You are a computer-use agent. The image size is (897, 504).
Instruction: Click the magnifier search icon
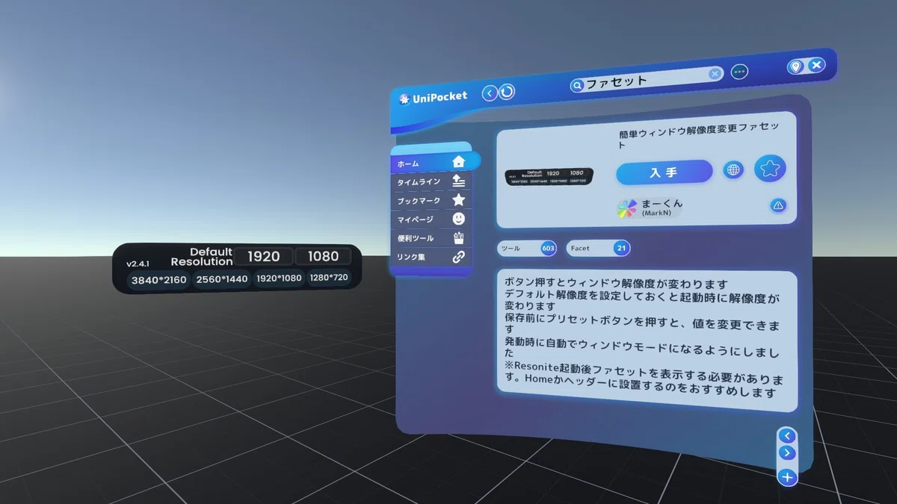click(577, 86)
